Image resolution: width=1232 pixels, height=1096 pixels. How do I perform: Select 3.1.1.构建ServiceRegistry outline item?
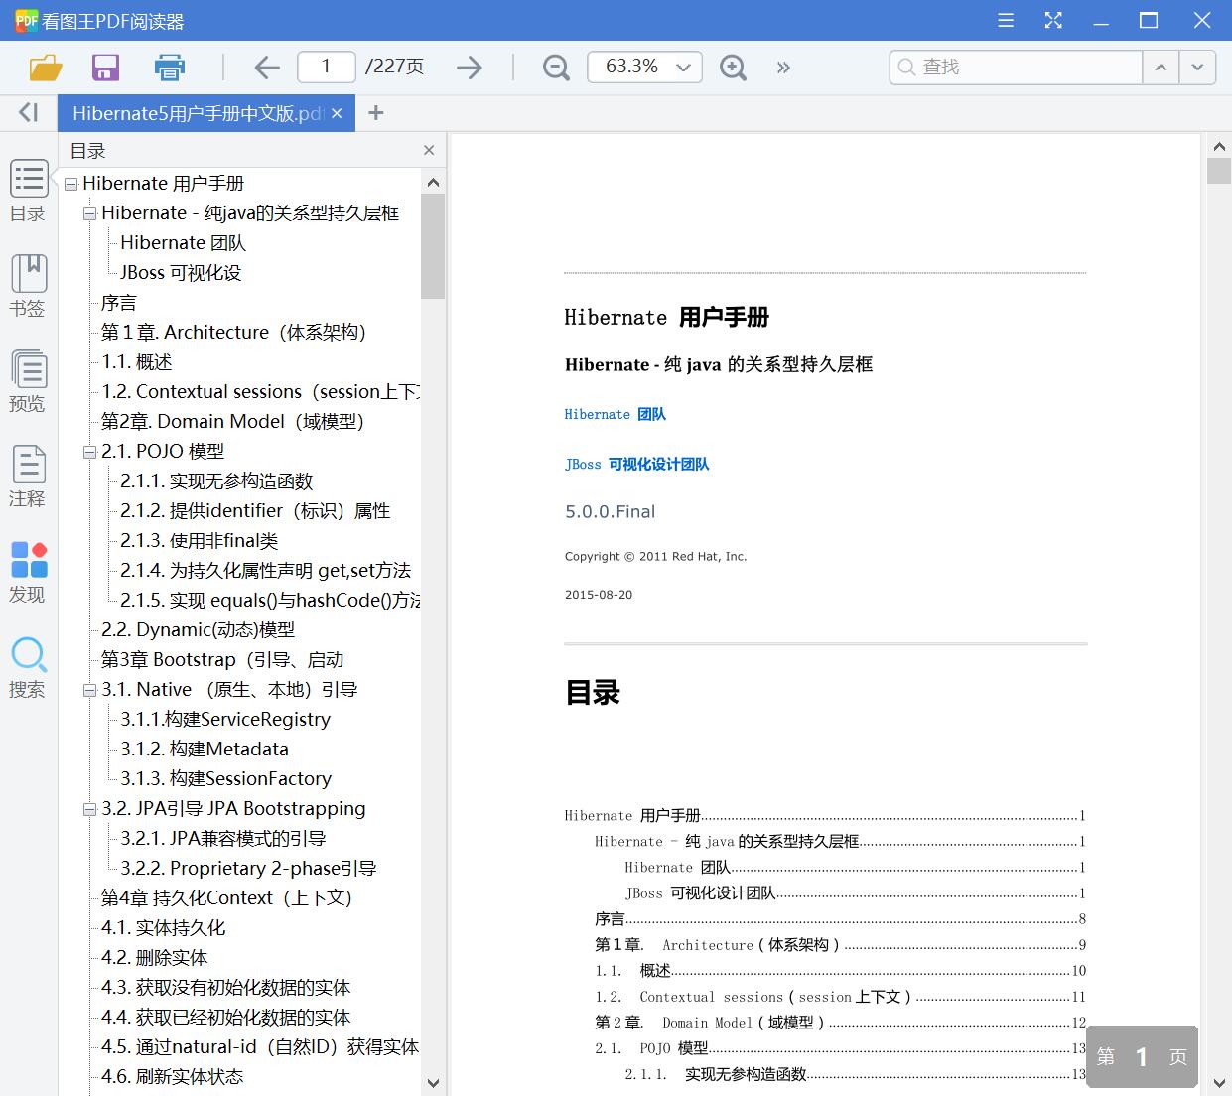click(225, 720)
